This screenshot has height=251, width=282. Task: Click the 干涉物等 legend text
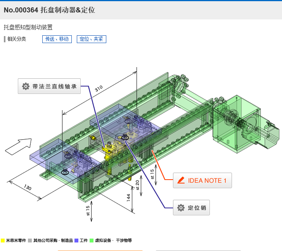pyautogui.click(x=124, y=241)
